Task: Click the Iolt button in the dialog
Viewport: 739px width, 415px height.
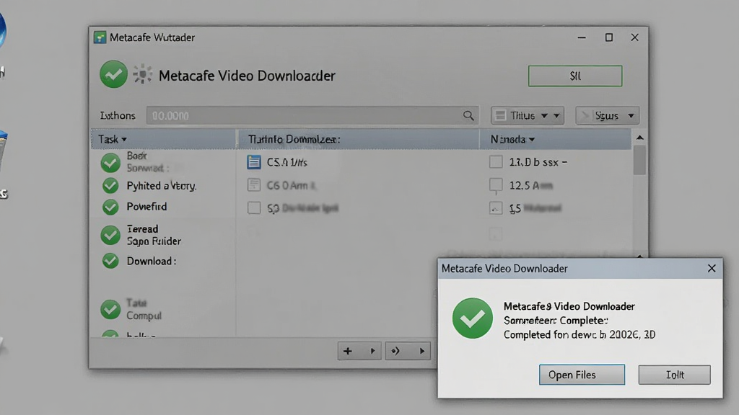Action: pyautogui.click(x=675, y=375)
